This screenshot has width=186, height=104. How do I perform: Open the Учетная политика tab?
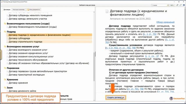pyautogui.click(x=19, y=10)
